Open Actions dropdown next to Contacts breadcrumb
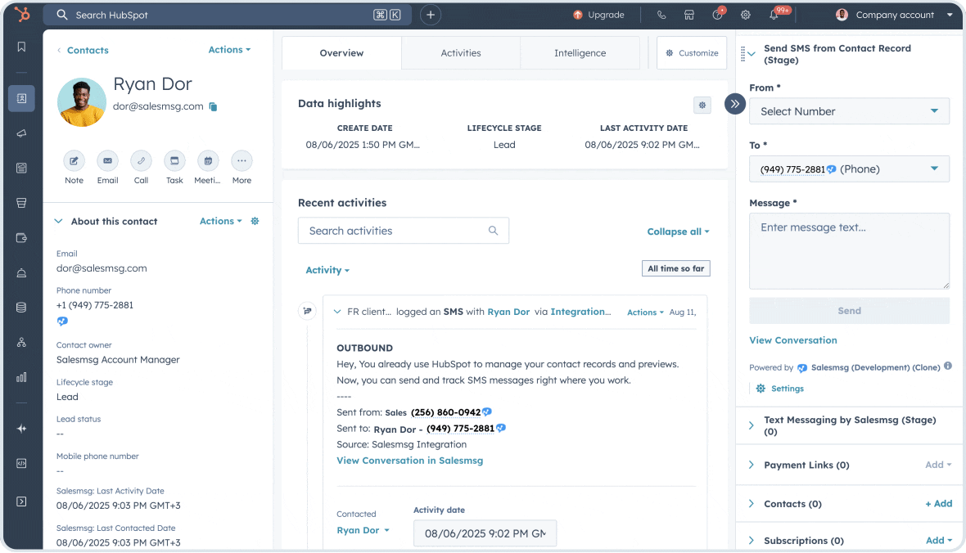 [x=229, y=49]
